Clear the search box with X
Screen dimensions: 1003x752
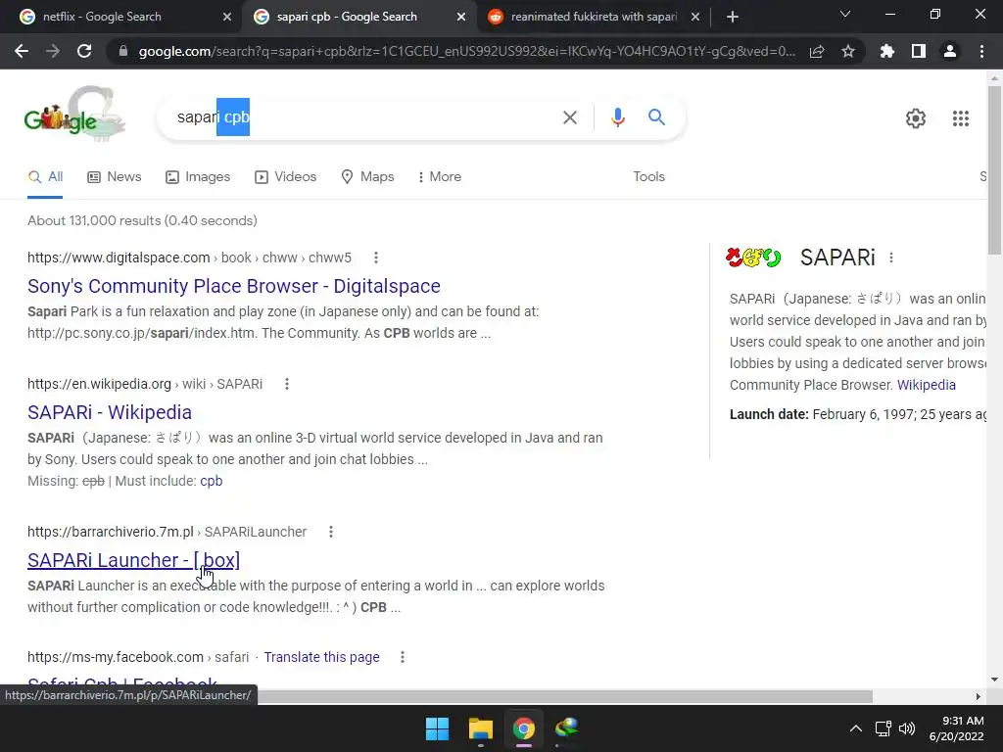[x=569, y=117]
